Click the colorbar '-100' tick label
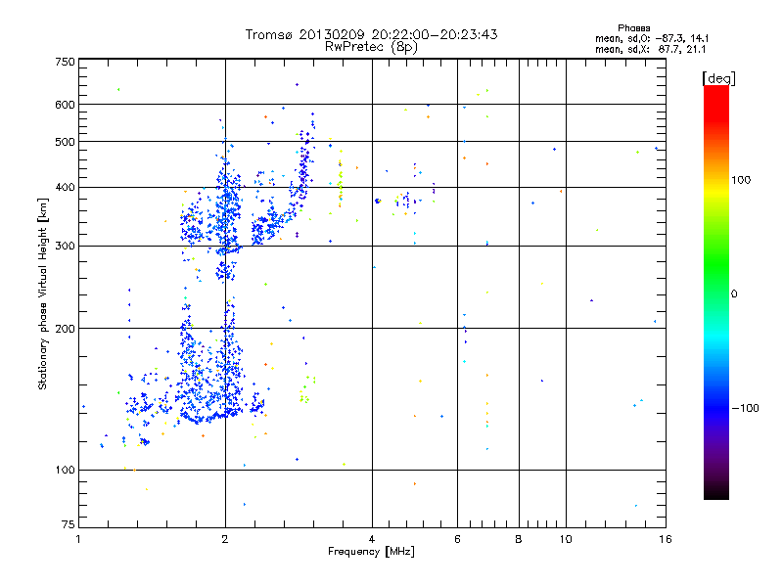Viewport: 783px width, 587px height. [x=745, y=408]
